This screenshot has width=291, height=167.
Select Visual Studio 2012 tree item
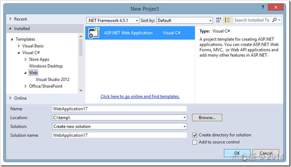point(53,79)
